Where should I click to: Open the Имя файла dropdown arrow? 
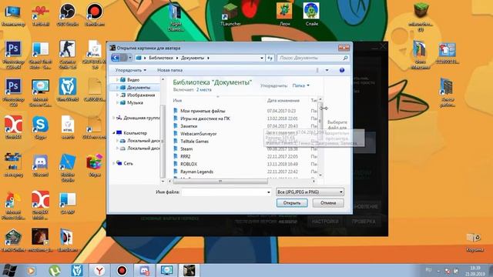pos(269,192)
